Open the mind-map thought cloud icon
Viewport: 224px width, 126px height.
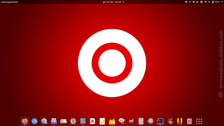click(122, 121)
